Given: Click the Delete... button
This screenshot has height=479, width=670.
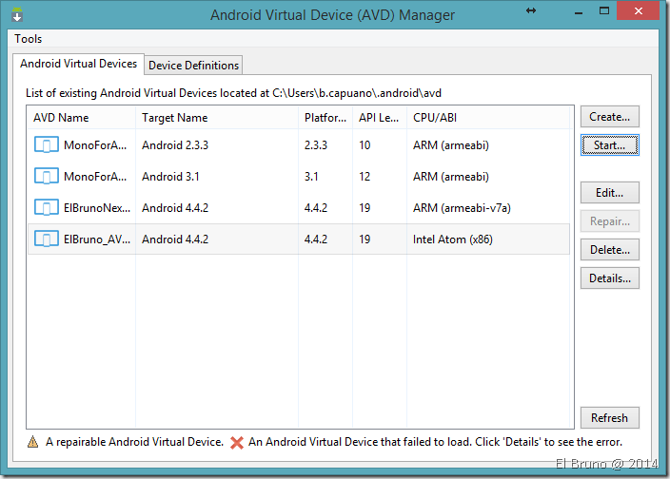Looking at the screenshot, I should pyautogui.click(x=609, y=250).
